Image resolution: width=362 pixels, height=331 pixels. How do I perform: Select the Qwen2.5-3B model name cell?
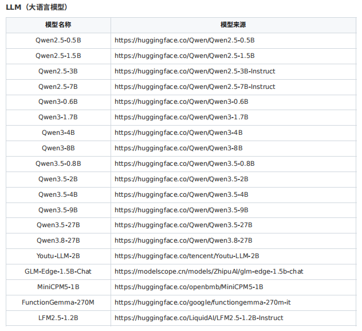pos(58,72)
